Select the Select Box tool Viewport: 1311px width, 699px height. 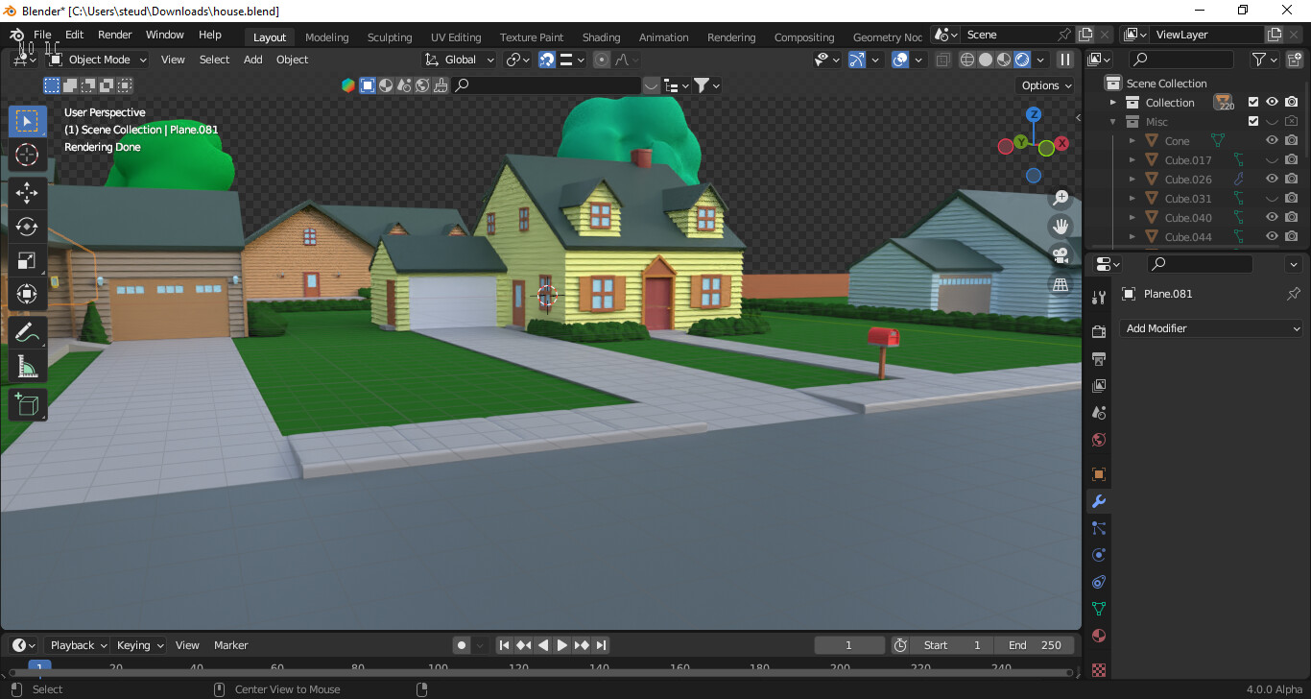[x=27, y=121]
